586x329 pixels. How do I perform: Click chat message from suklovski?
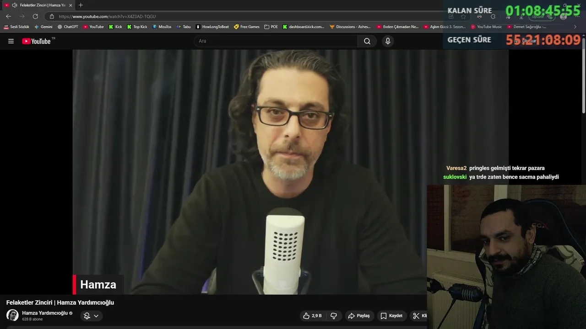(x=501, y=177)
